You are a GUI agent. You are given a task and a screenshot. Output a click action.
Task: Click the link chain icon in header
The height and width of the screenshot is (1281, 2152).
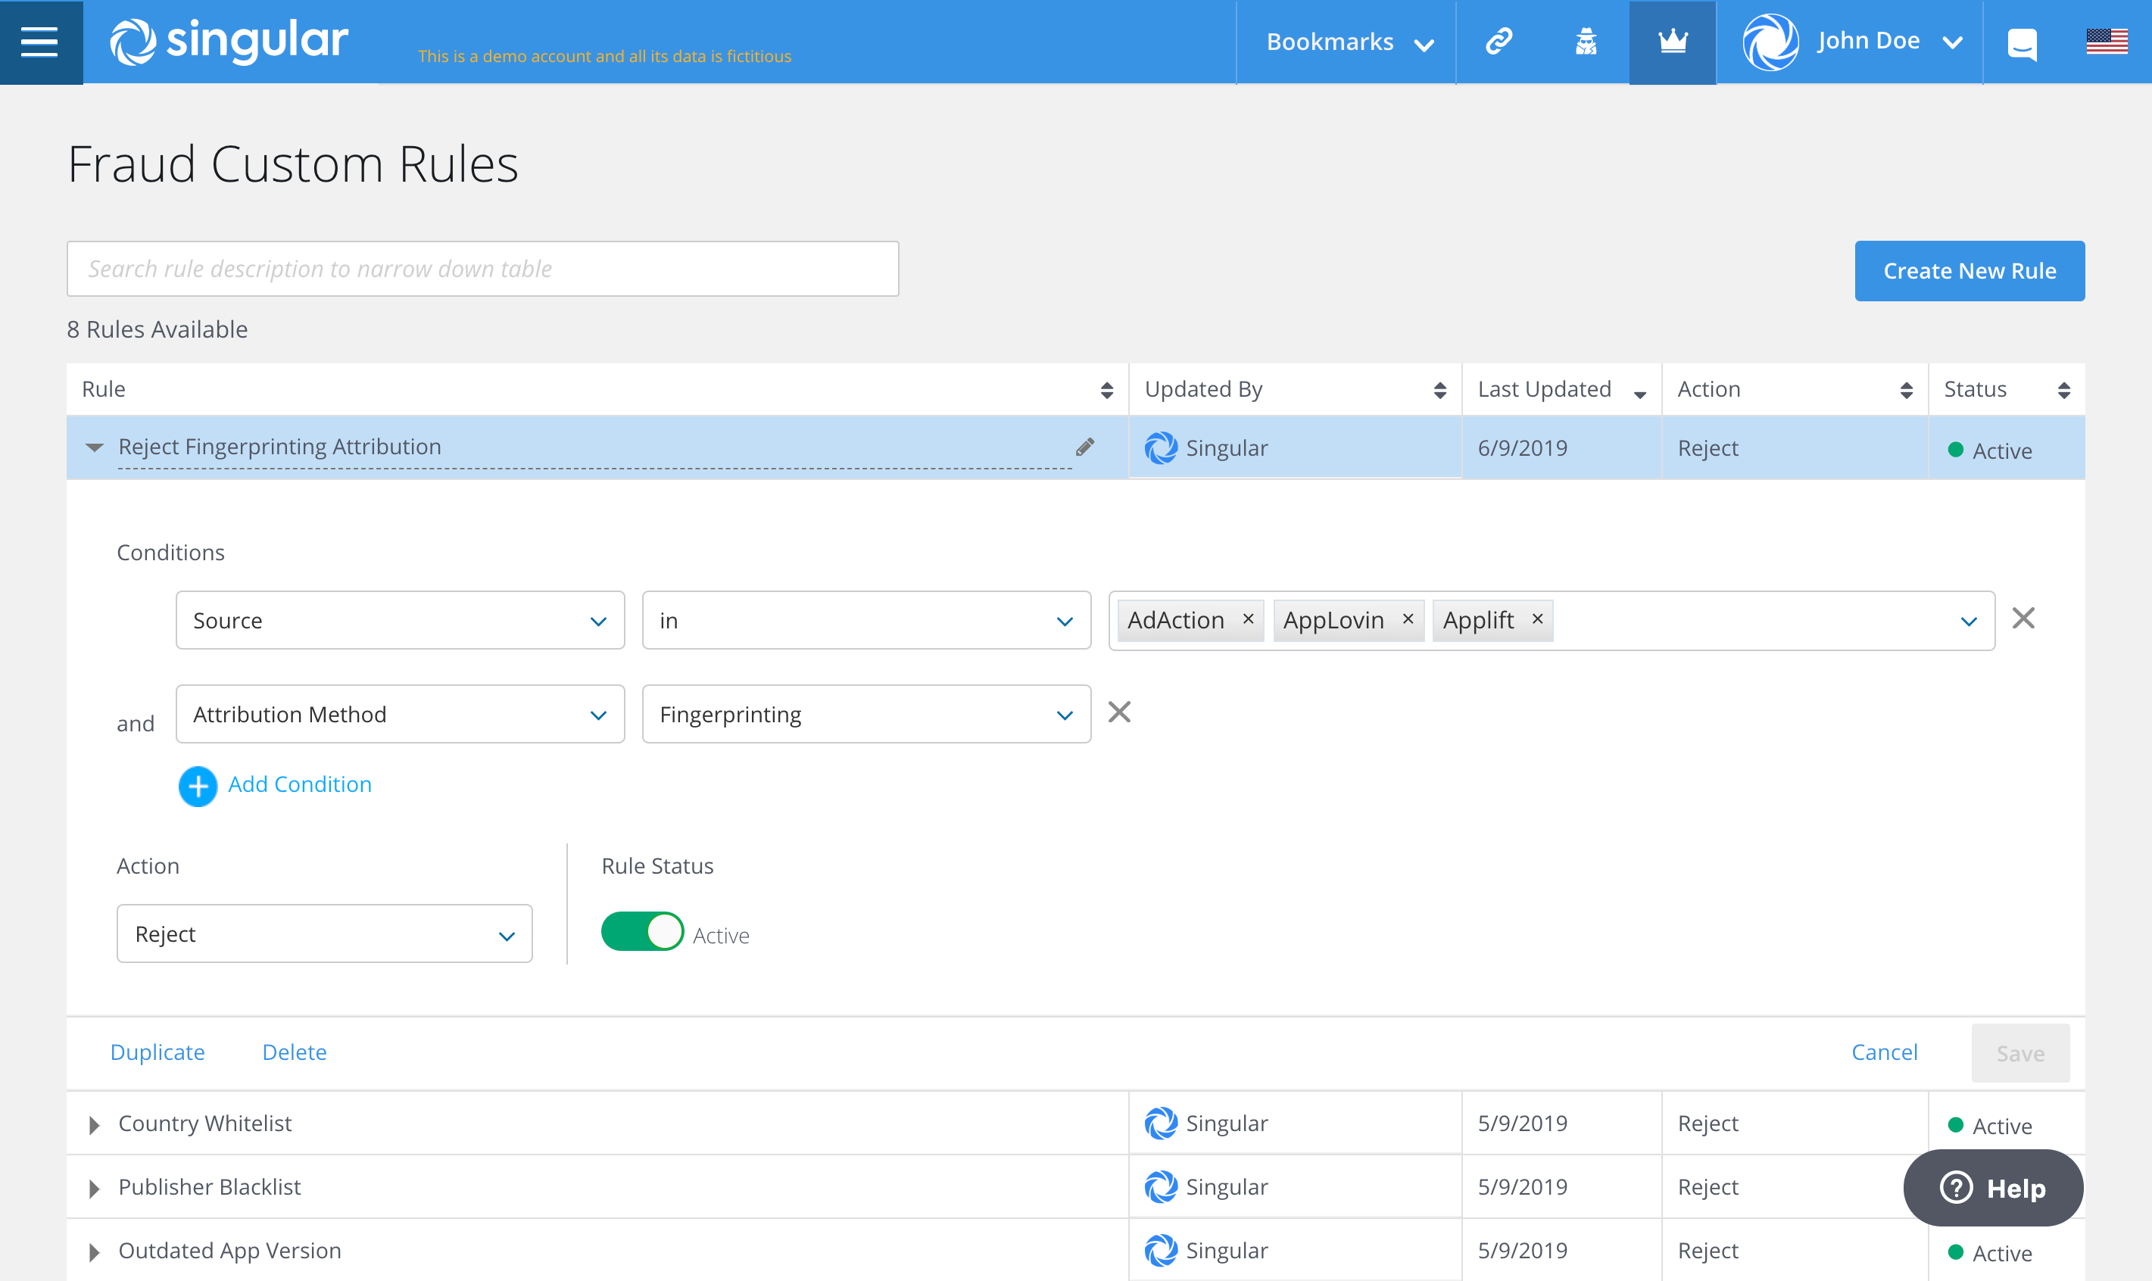[x=1499, y=42]
